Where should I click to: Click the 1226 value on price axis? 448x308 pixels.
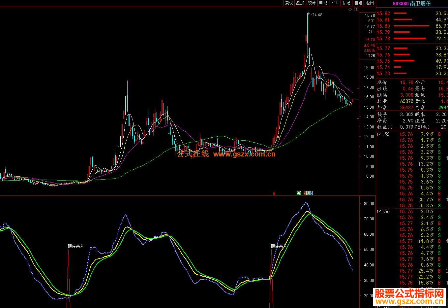click(371, 56)
